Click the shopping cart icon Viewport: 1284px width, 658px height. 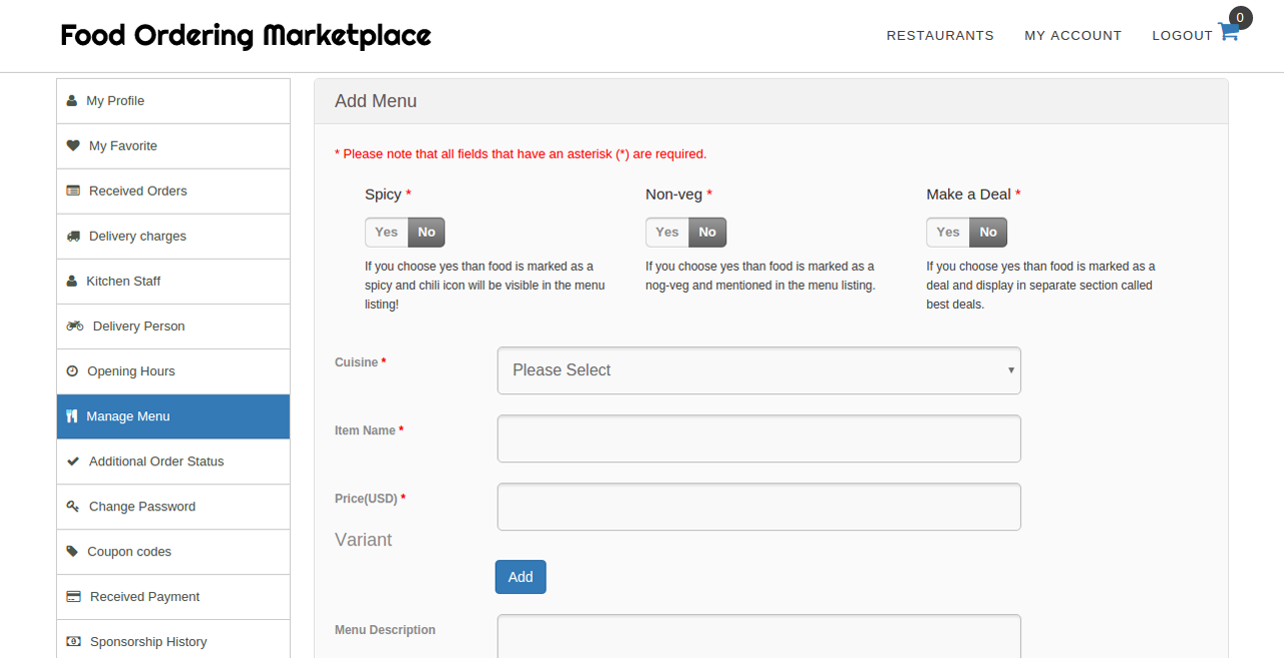coord(1228,32)
